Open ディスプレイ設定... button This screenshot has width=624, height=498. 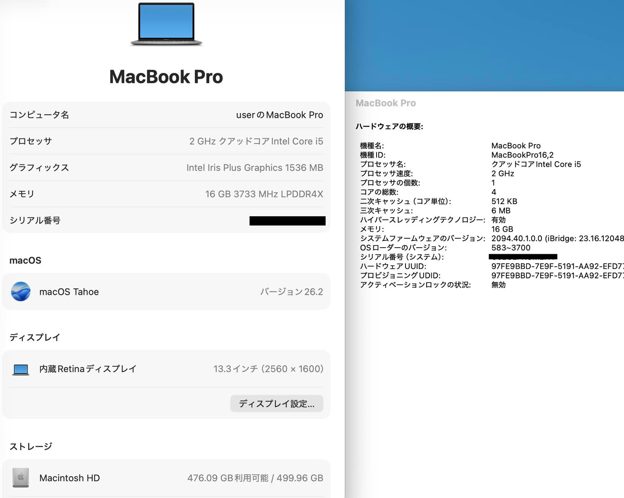pyautogui.click(x=277, y=403)
